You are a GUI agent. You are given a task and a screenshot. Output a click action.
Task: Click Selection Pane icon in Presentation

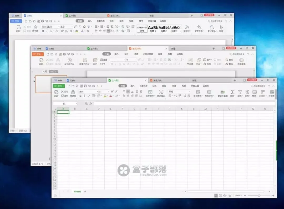click(241, 60)
